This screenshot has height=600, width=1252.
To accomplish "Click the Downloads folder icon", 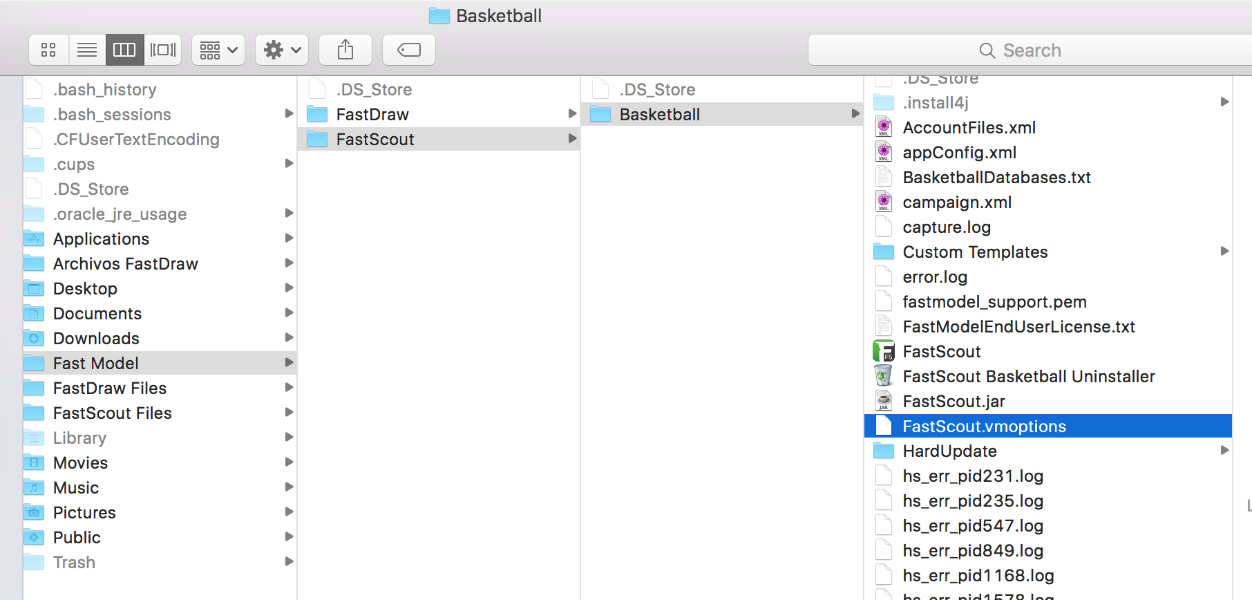I will pyautogui.click(x=34, y=339).
